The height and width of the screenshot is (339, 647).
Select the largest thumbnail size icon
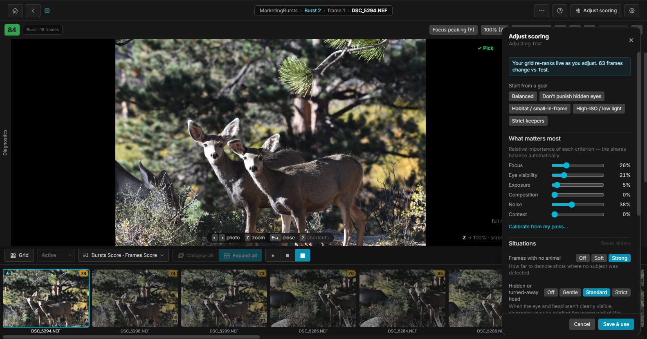(x=303, y=256)
